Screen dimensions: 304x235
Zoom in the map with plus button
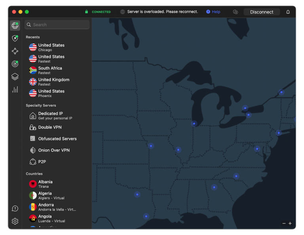click(x=290, y=223)
